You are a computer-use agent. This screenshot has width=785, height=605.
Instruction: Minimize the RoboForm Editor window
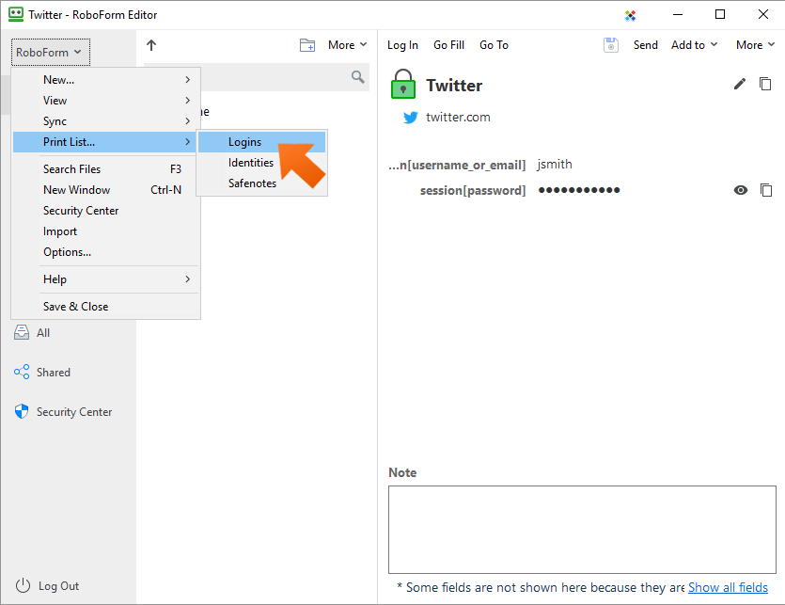point(678,14)
